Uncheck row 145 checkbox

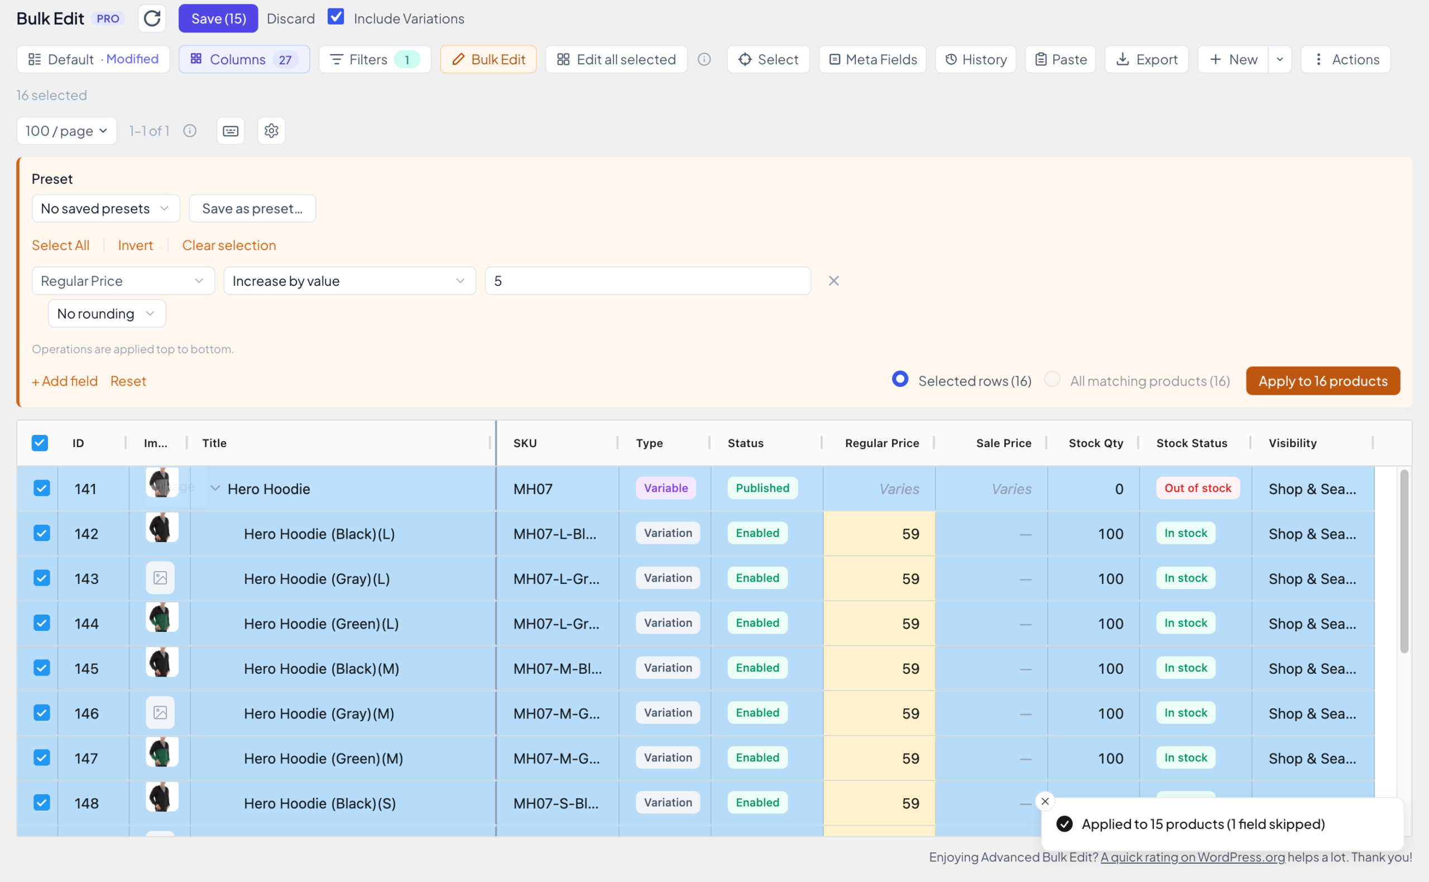click(41, 668)
